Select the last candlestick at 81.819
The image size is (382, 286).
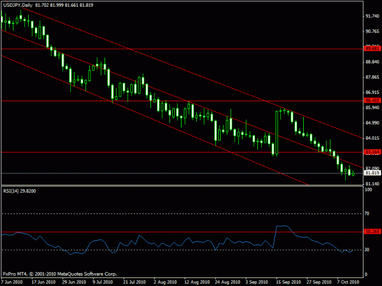coord(353,174)
